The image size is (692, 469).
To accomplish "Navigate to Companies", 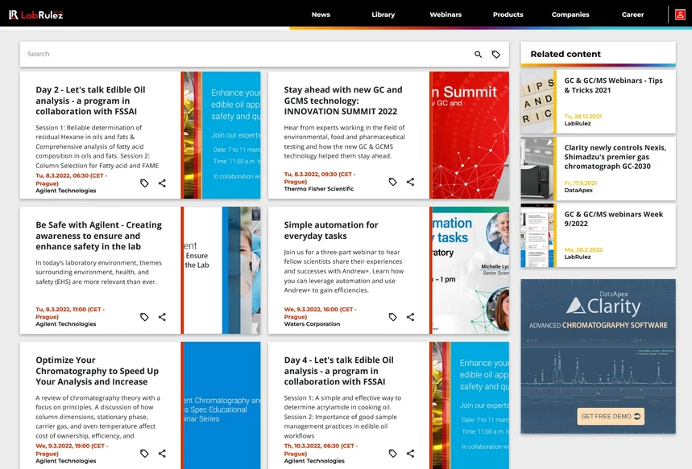I will 570,14.
